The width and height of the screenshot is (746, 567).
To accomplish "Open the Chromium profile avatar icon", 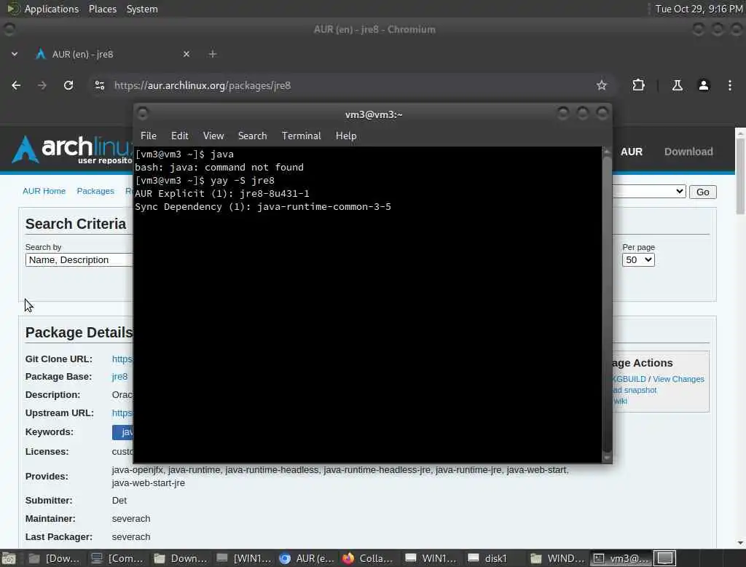I will coord(704,85).
